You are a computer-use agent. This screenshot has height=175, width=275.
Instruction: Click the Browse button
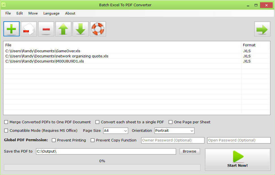point(190,151)
